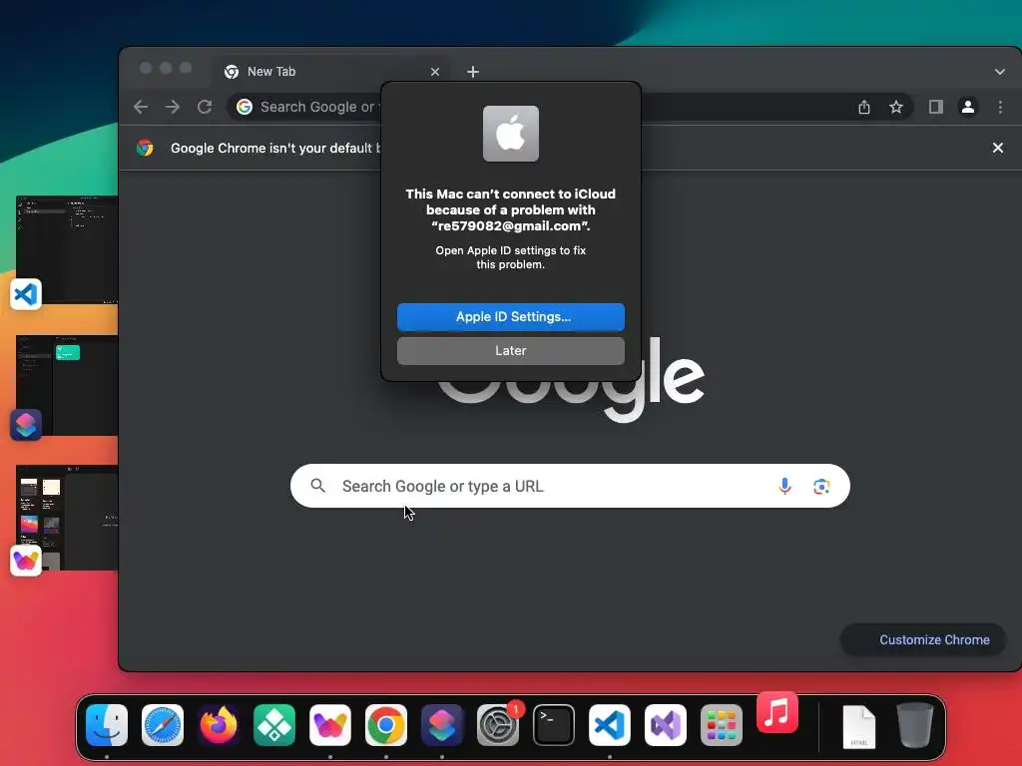Open a new tab with the plus button
The width and height of the screenshot is (1022, 766).
click(x=473, y=72)
